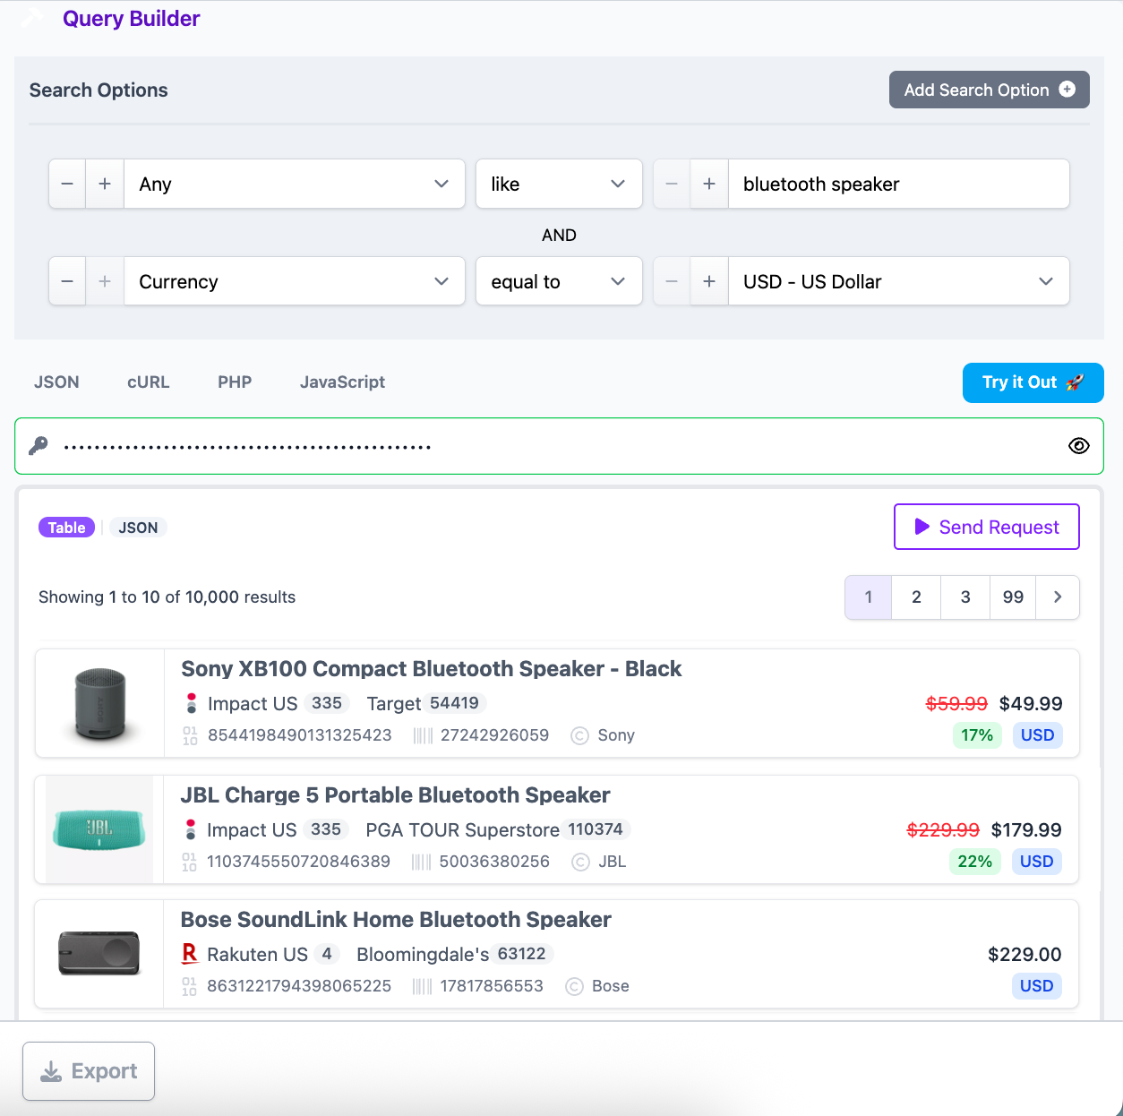
Task: Open Sony XB100 Compact Bluetooth Speaker title
Action: click(431, 669)
